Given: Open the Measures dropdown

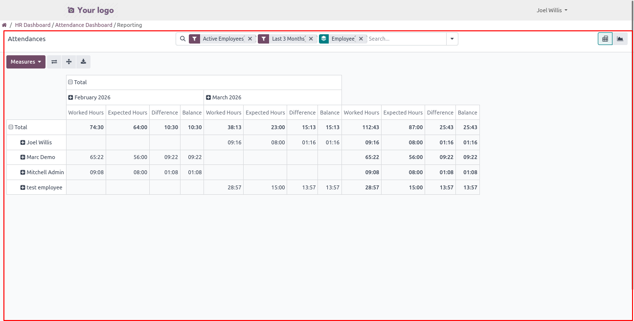Looking at the screenshot, I should tap(26, 62).
